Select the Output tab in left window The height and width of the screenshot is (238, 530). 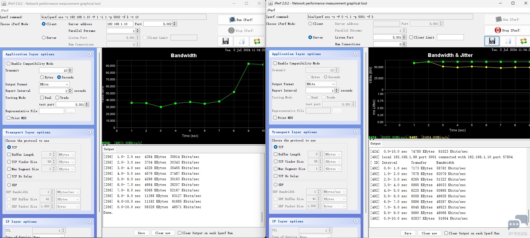coord(109,149)
